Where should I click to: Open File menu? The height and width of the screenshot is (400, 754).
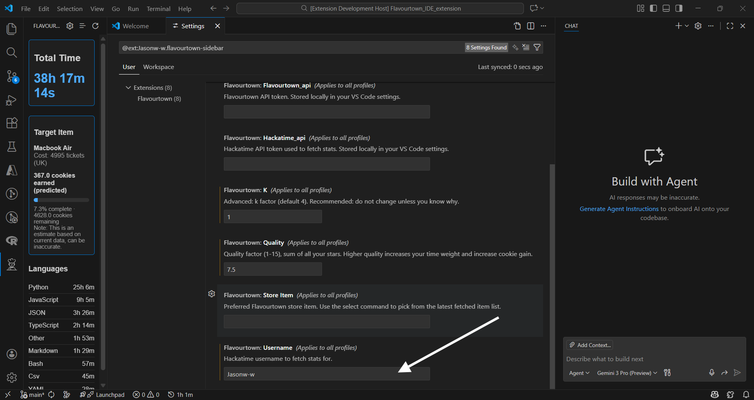click(x=26, y=9)
